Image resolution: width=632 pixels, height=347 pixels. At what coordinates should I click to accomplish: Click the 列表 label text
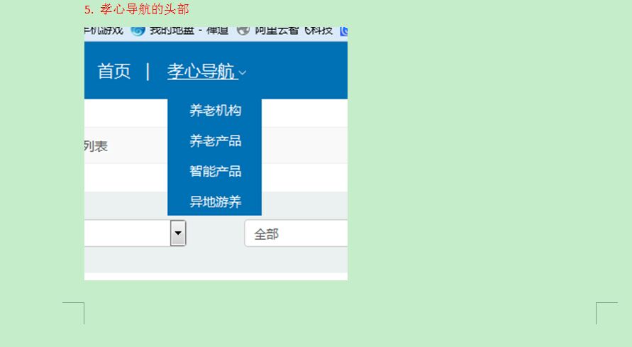click(96, 146)
